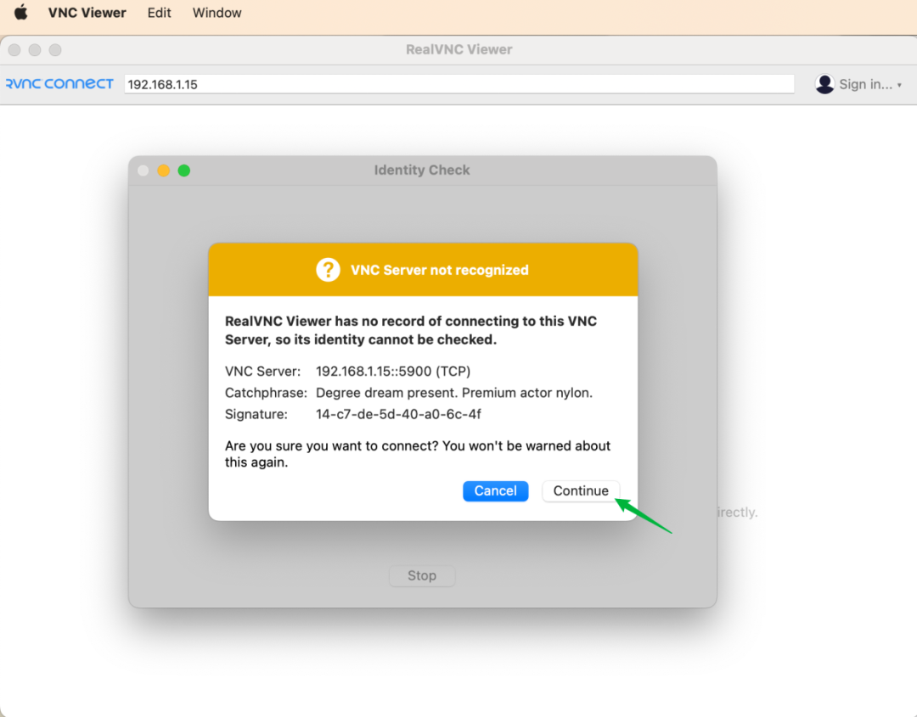Click the 'VNC Server not recognized' heading
Viewport: 917px width, 717px height.
click(439, 270)
